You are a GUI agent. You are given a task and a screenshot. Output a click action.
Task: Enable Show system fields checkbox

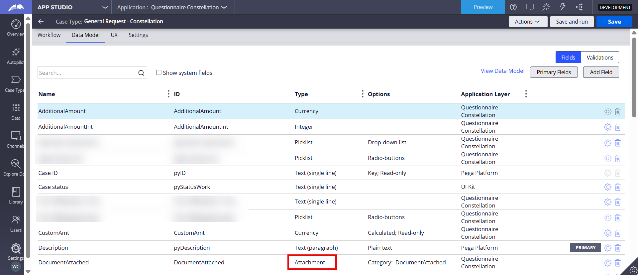pos(159,72)
